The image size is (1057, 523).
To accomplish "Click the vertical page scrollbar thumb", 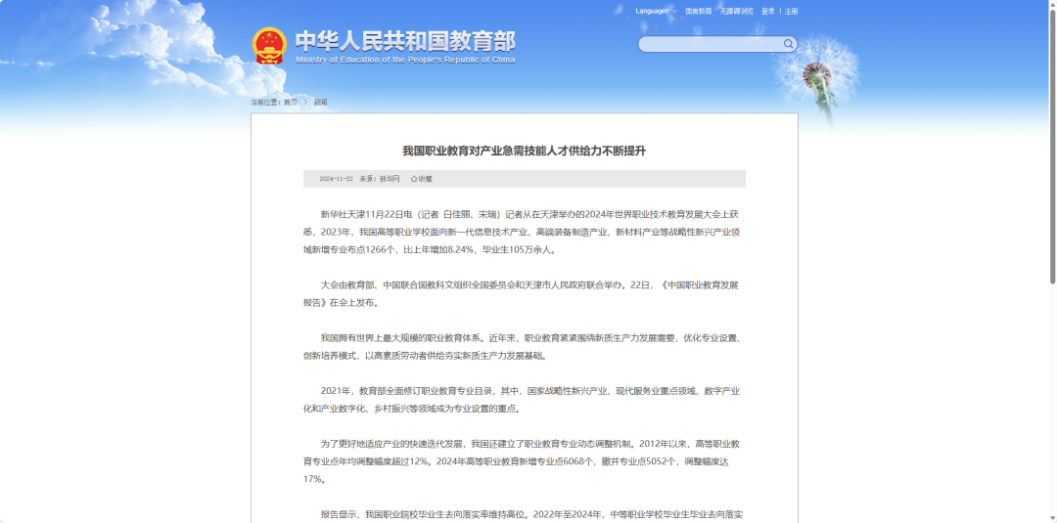I will click(x=1052, y=142).
